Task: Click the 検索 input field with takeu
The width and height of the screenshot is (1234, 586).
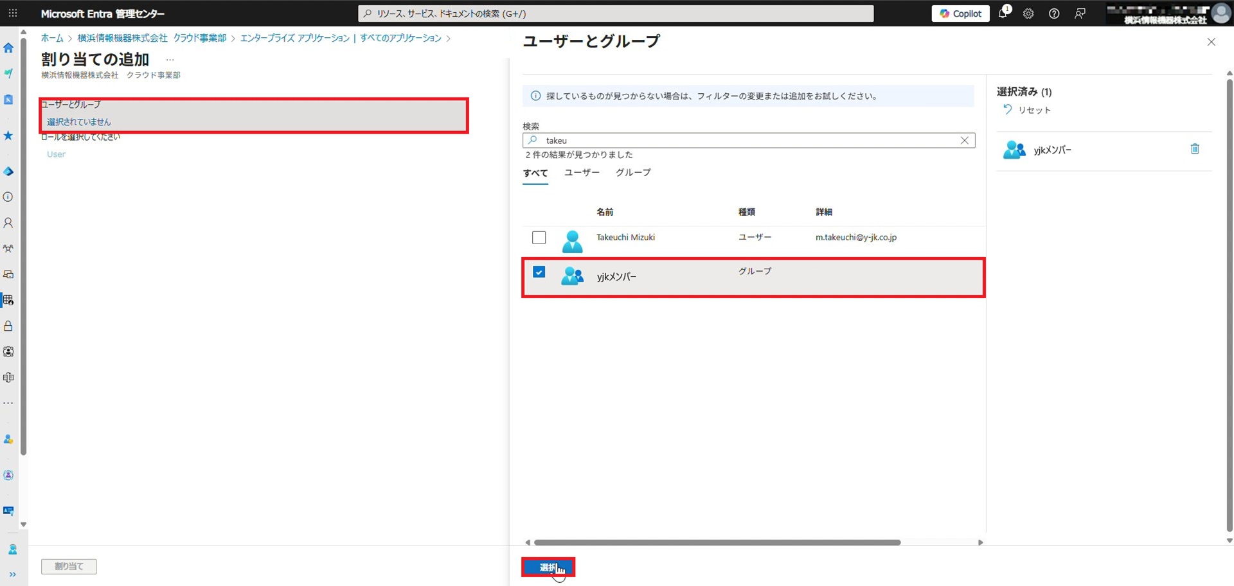Action: pos(746,141)
